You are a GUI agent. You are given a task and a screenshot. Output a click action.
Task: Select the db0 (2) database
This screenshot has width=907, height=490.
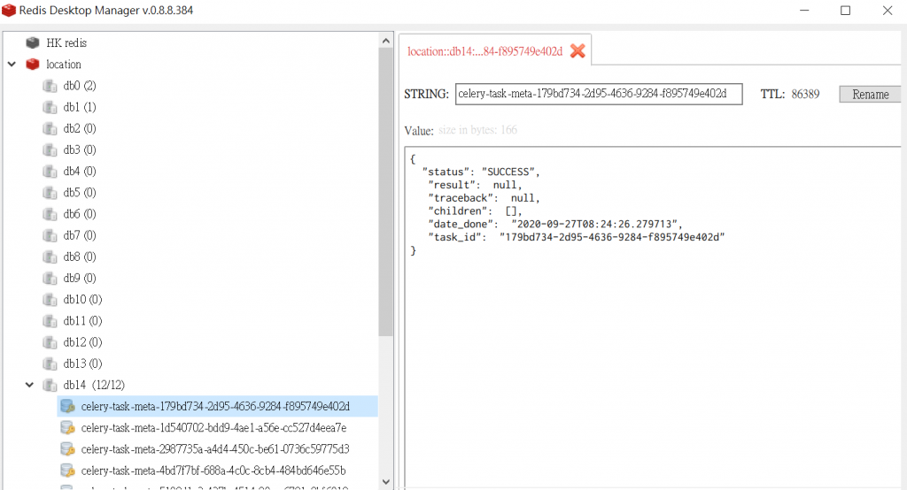coord(80,86)
